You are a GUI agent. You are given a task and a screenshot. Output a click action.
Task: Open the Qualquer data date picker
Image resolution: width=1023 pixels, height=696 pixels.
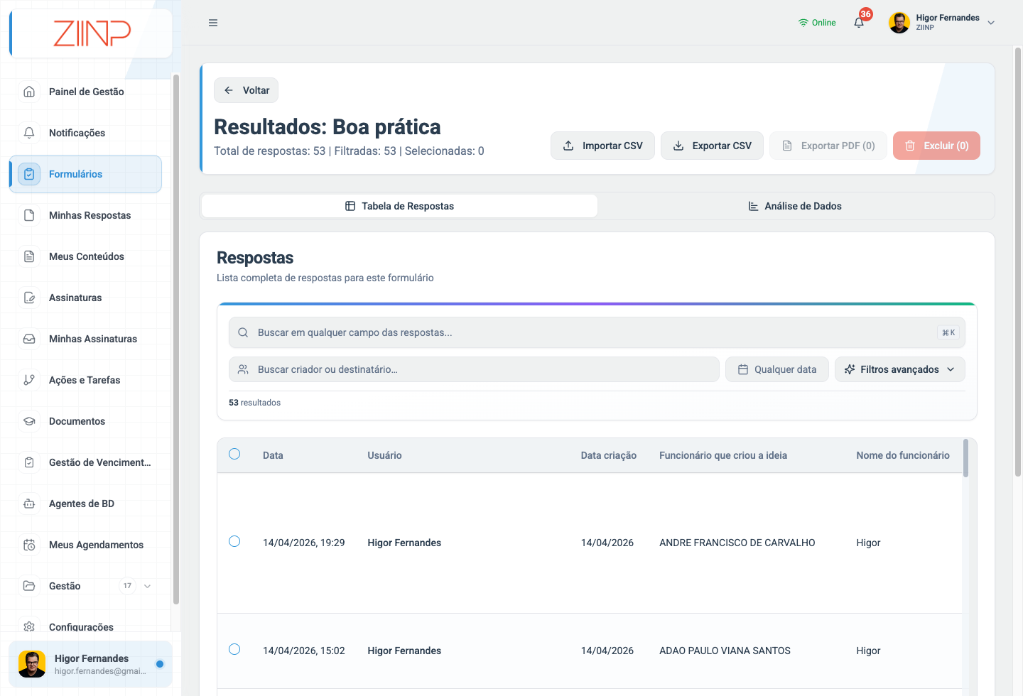click(777, 369)
